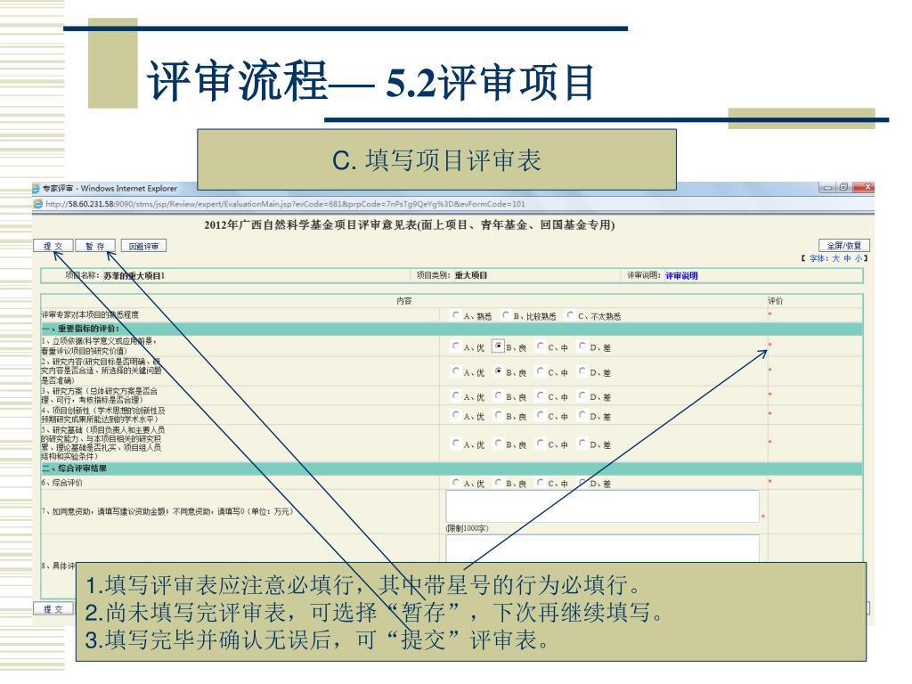Maximize the browser window

click(x=843, y=187)
